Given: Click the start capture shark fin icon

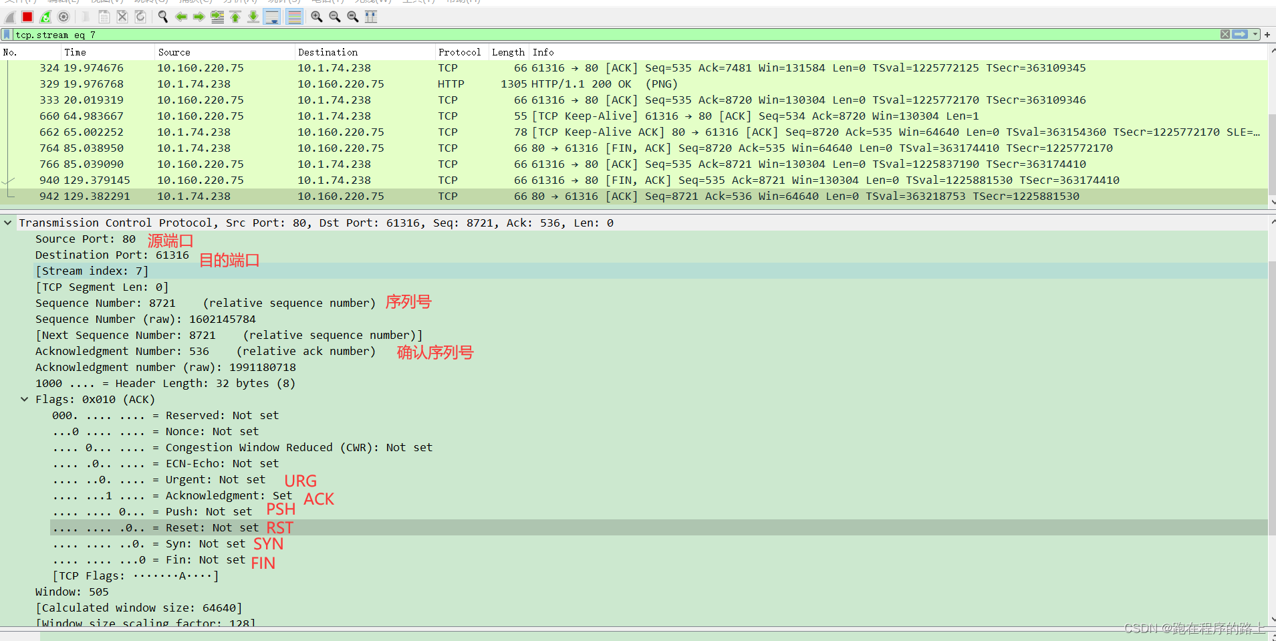Looking at the screenshot, I should click(x=9, y=17).
